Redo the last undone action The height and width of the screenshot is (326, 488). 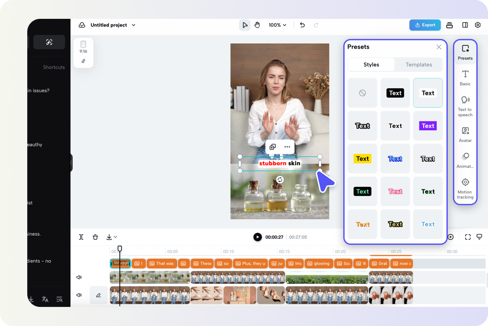316,25
